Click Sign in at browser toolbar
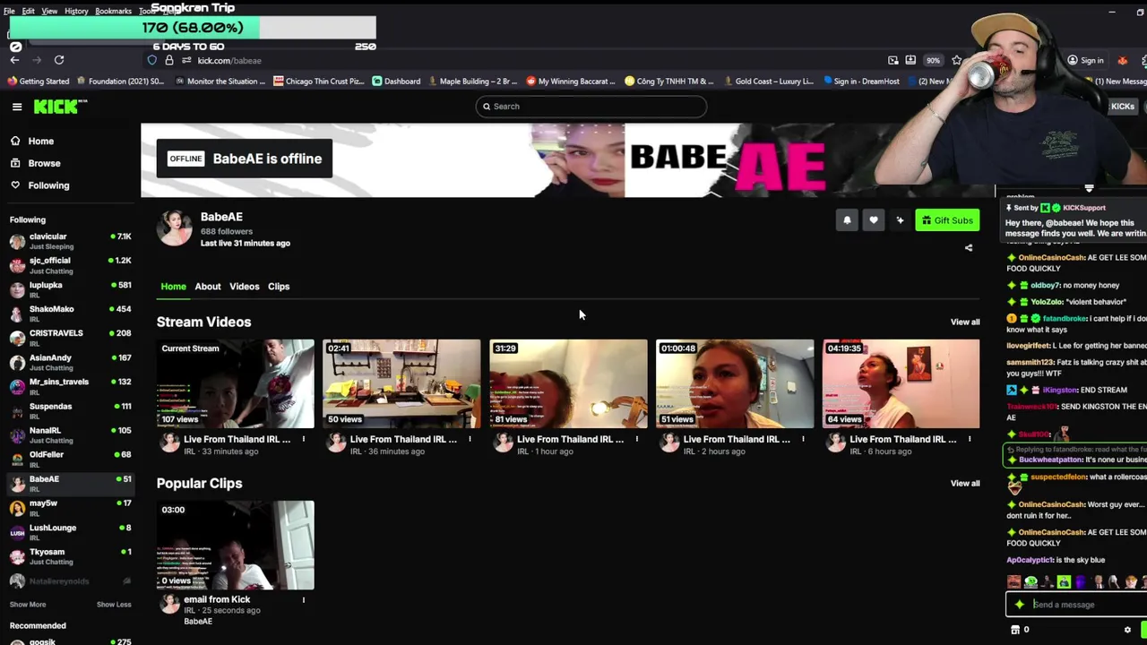The image size is (1147, 645). [x=1085, y=61]
